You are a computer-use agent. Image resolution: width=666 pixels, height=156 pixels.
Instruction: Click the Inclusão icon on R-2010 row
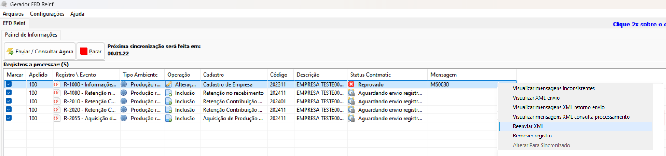(x=169, y=101)
